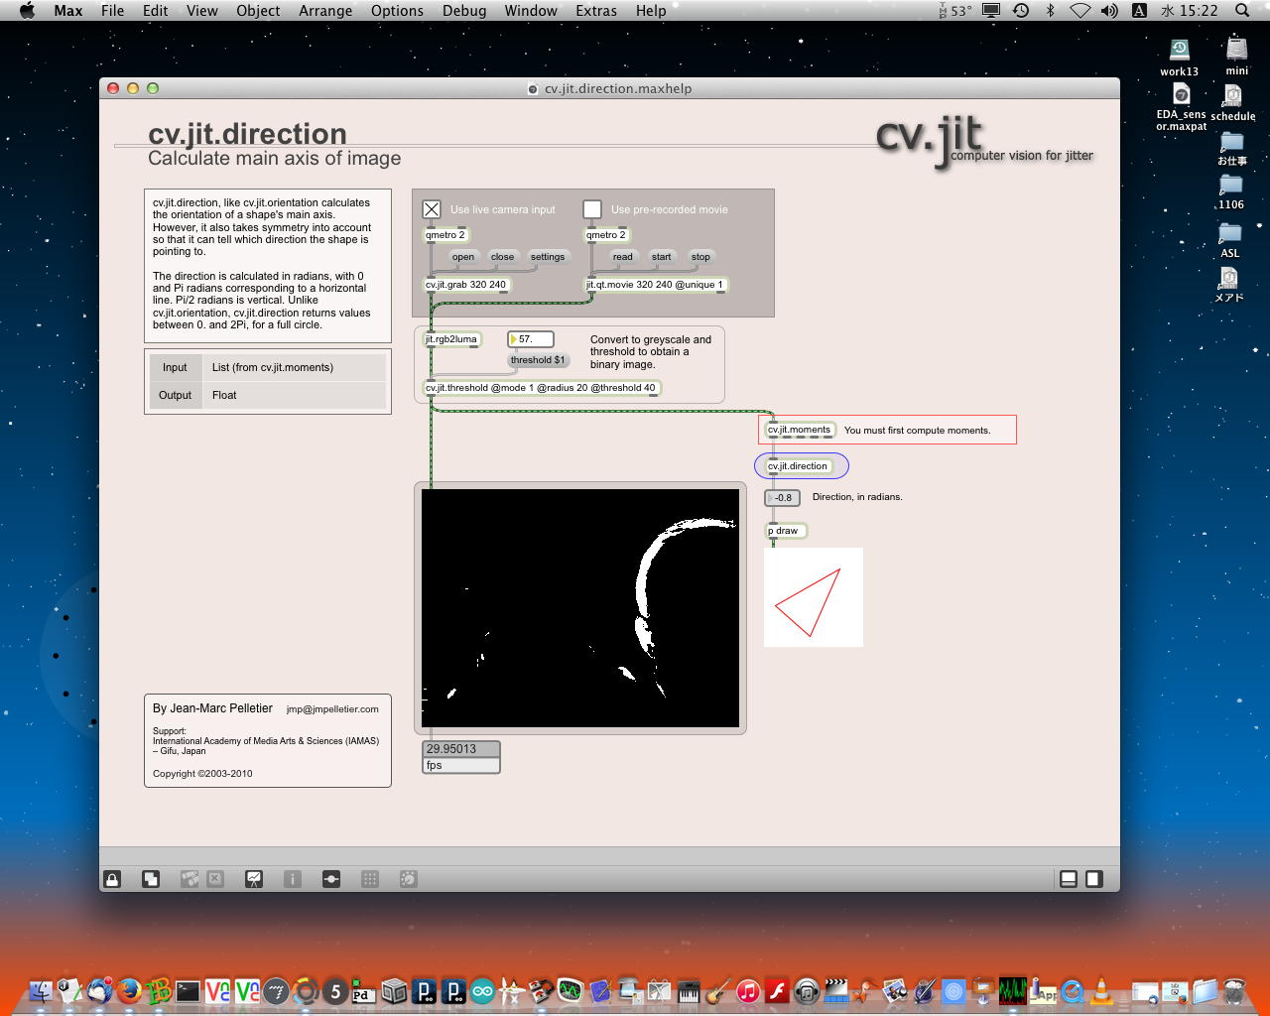Click the 'stop' message box
Viewport: 1270px width, 1016px height.
coord(700,257)
